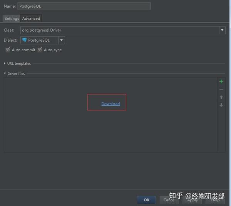The width and height of the screenshot is (231, 206).
Task: Click the move up arrow icon
Action: tap(221, 97)
